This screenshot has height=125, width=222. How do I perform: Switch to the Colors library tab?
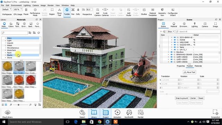point(11,25)
